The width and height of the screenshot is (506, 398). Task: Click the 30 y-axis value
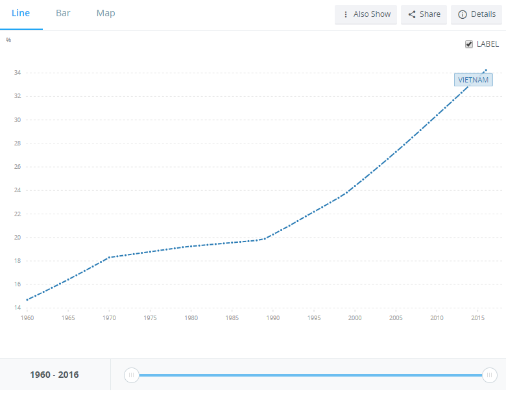[x=18, y=120]
